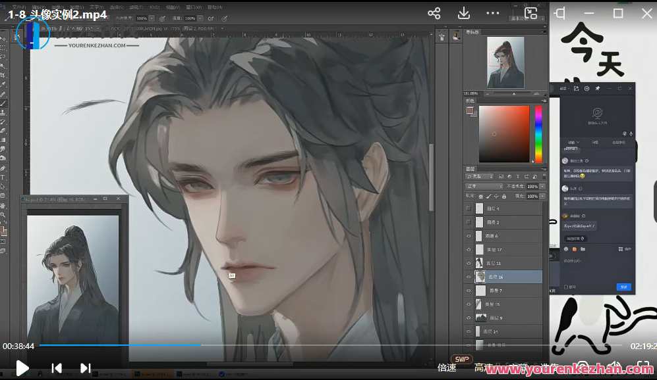Click the 倍速 playback speed button
This screenshot has height=380, width=657.
[x=447, y=368]
